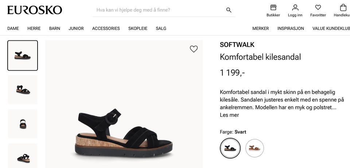Select the Svart black color swatch
The width and height of the screenshot is (350, 168).
pyautogui.click(x=230, y=148)
